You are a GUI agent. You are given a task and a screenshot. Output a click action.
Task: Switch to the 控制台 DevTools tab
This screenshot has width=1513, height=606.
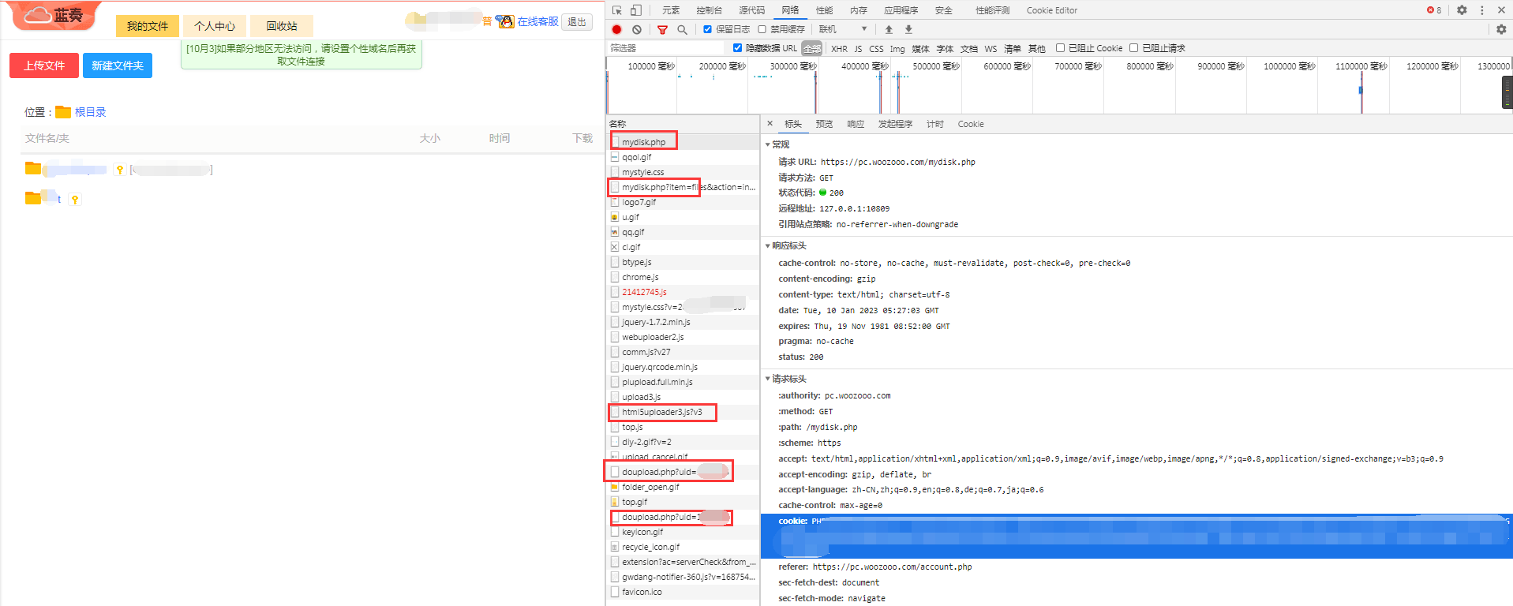pos(709,10)
